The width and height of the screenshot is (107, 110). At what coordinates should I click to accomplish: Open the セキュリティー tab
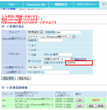[86, 5]
